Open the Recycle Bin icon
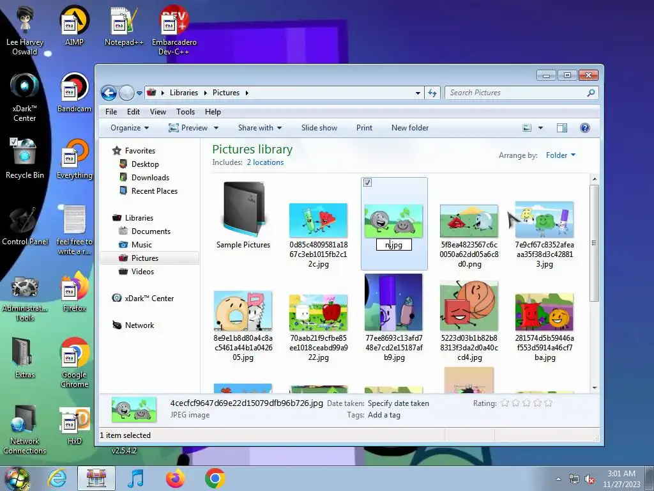The height and width of the screenshot is (491, 654). tap(25, 159)
